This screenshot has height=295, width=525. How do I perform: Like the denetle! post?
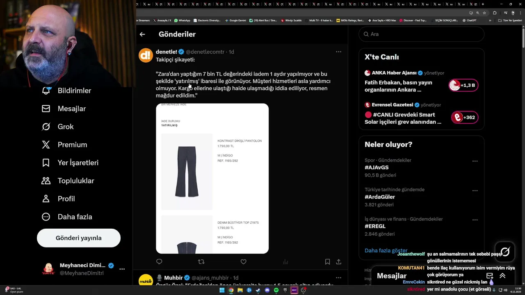pos(243,261)
